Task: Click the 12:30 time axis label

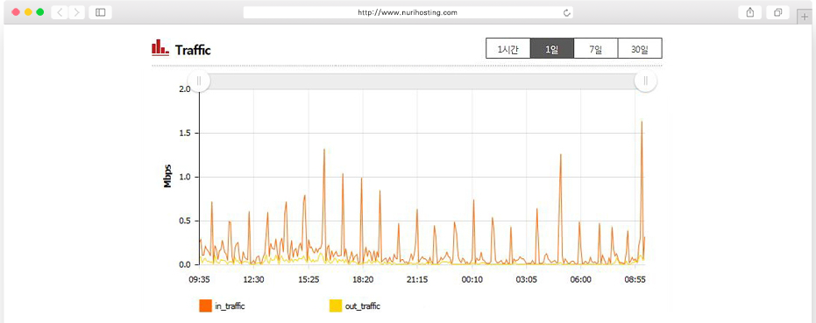Action: [x=253, y=279]
